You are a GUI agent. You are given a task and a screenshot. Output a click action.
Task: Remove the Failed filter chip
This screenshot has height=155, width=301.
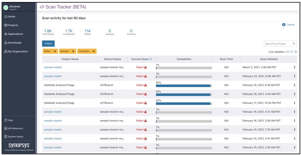[55, 51]
